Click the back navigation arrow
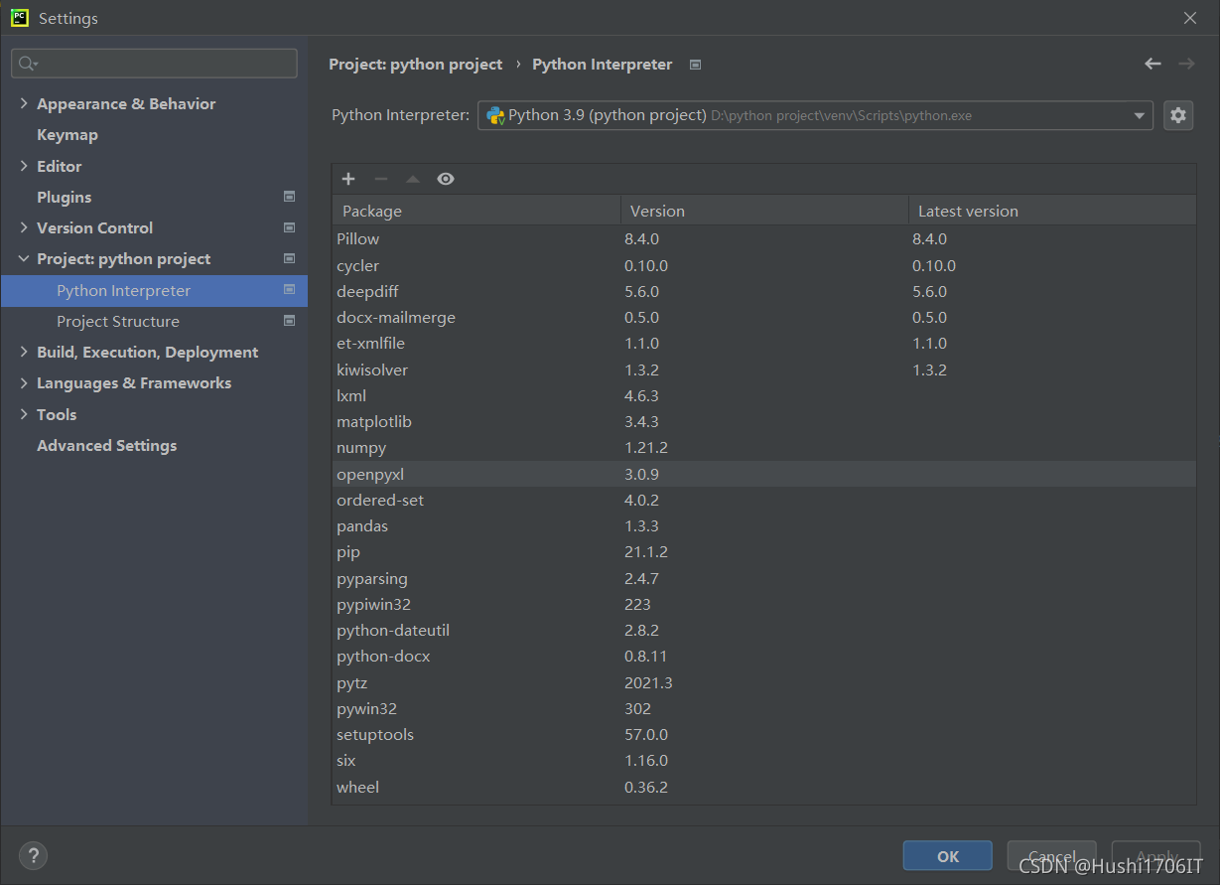Screen dimensions: 1220x885 [x=1152, y=64]
